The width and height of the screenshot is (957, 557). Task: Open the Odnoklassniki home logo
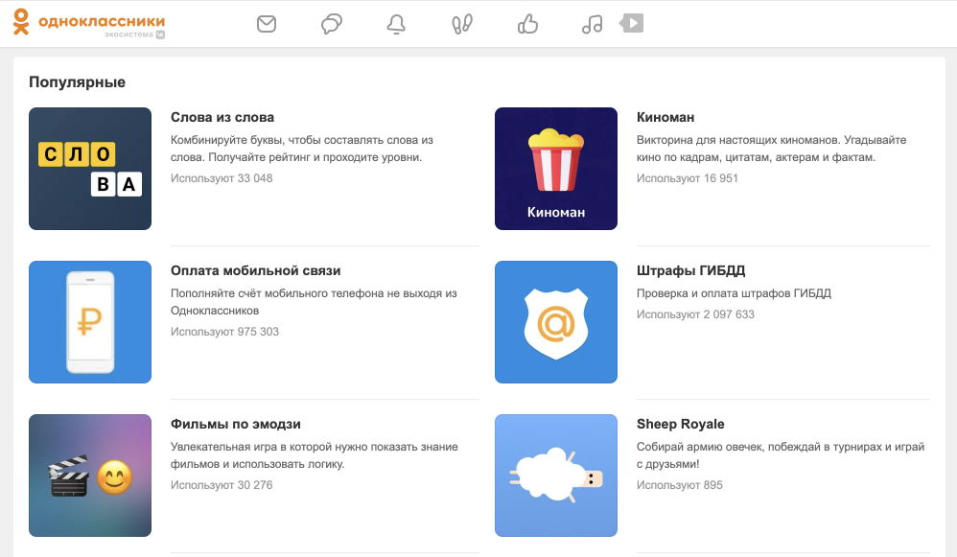pos(89,22)
